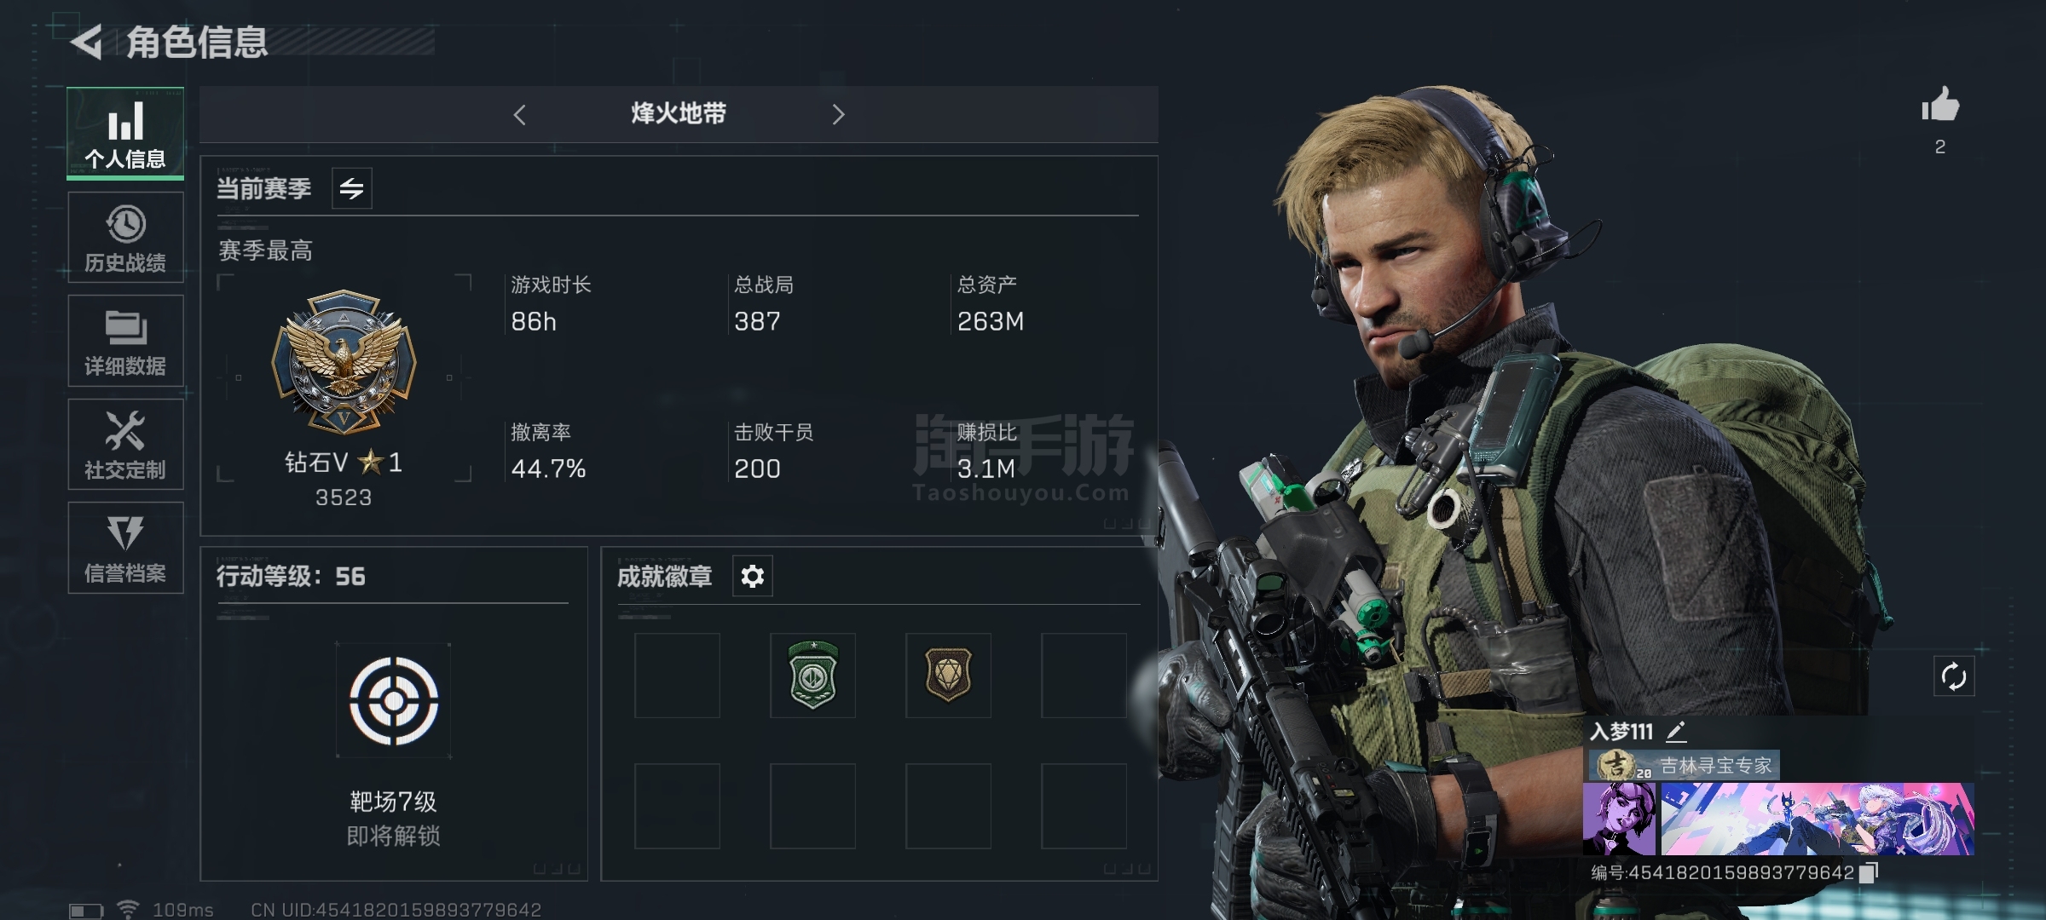
Task: Switch to previous game mode with left chevron
Action: click(x=519, y=114)
